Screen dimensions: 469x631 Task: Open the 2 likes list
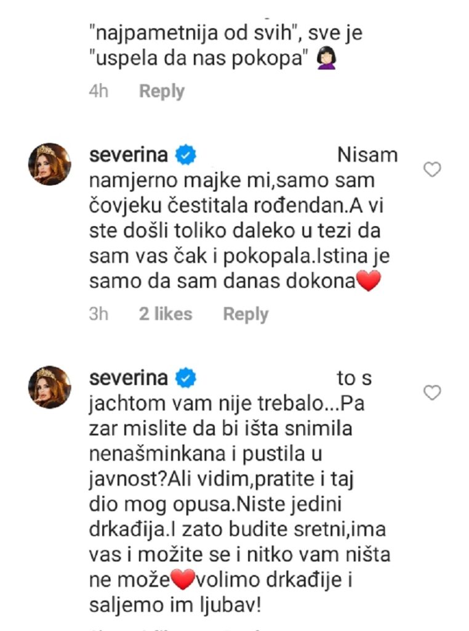[166, 314]
